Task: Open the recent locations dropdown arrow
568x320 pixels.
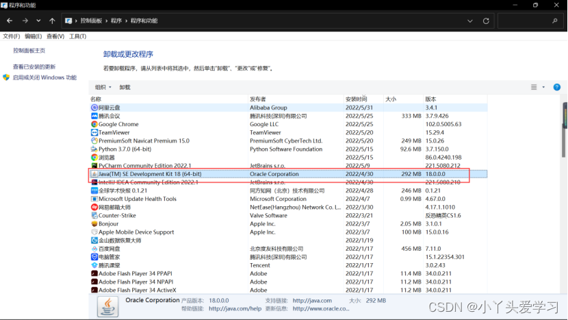Action: click(38, 21)
